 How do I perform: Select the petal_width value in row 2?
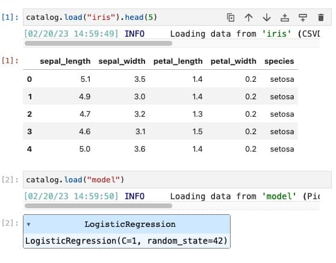point(251,114)
